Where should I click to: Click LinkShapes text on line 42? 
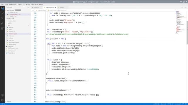tap(93, 69)
